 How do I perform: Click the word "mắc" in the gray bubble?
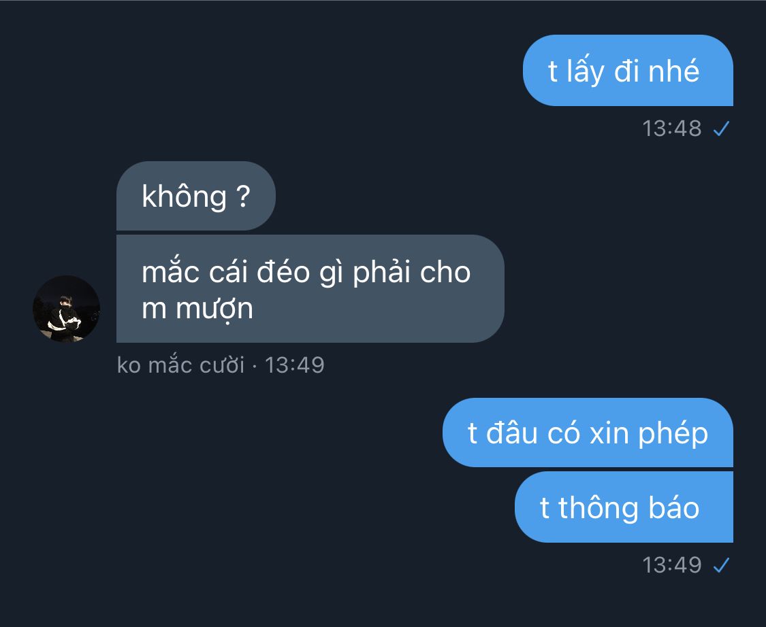click(x=170, y=271)
